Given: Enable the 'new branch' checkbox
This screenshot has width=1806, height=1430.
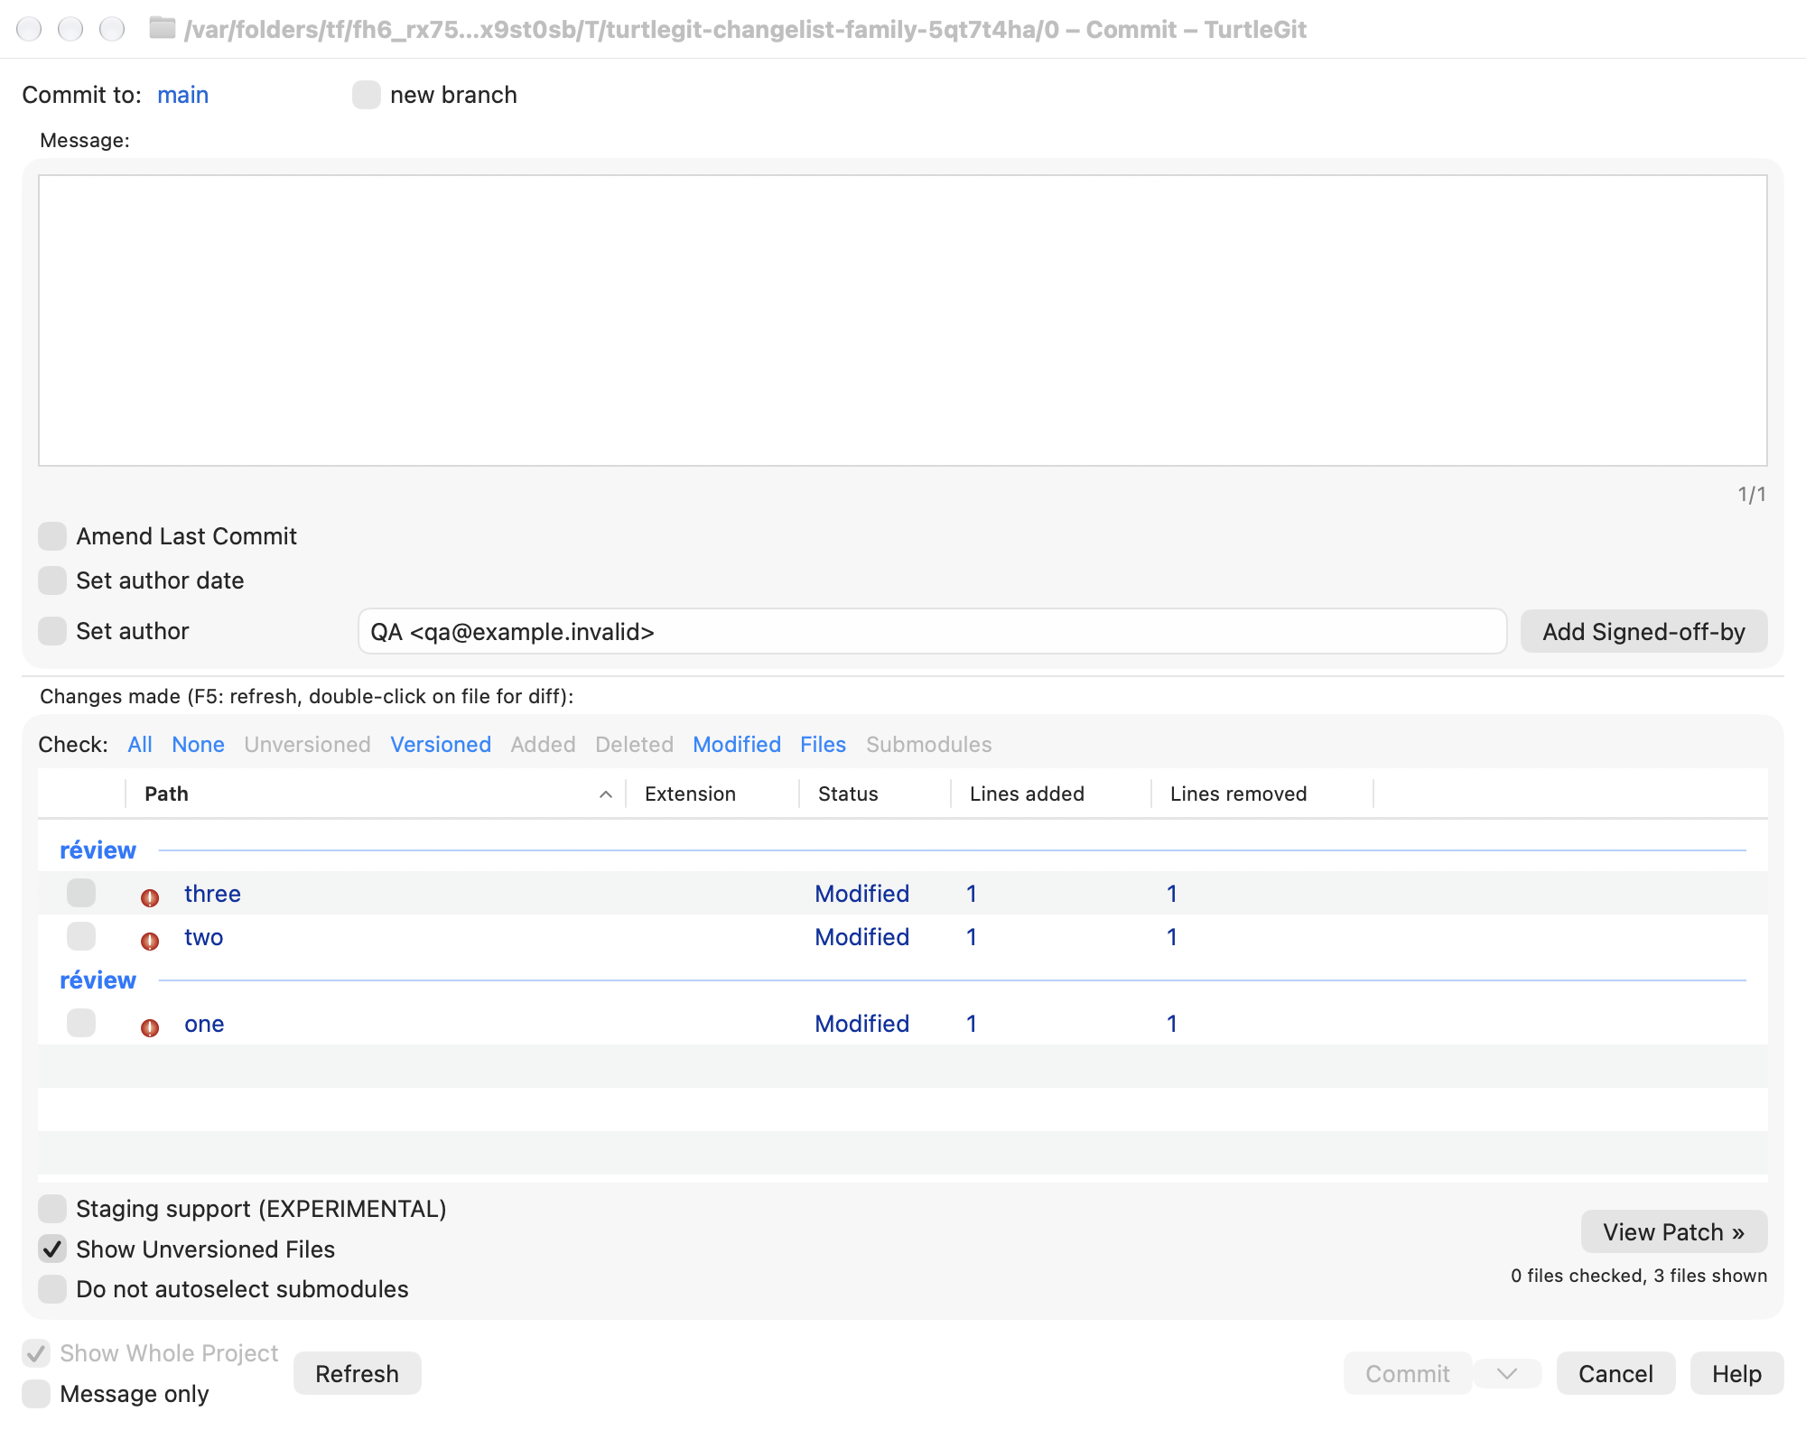Looking at the screenshot, I should click(x=366, y=95).
